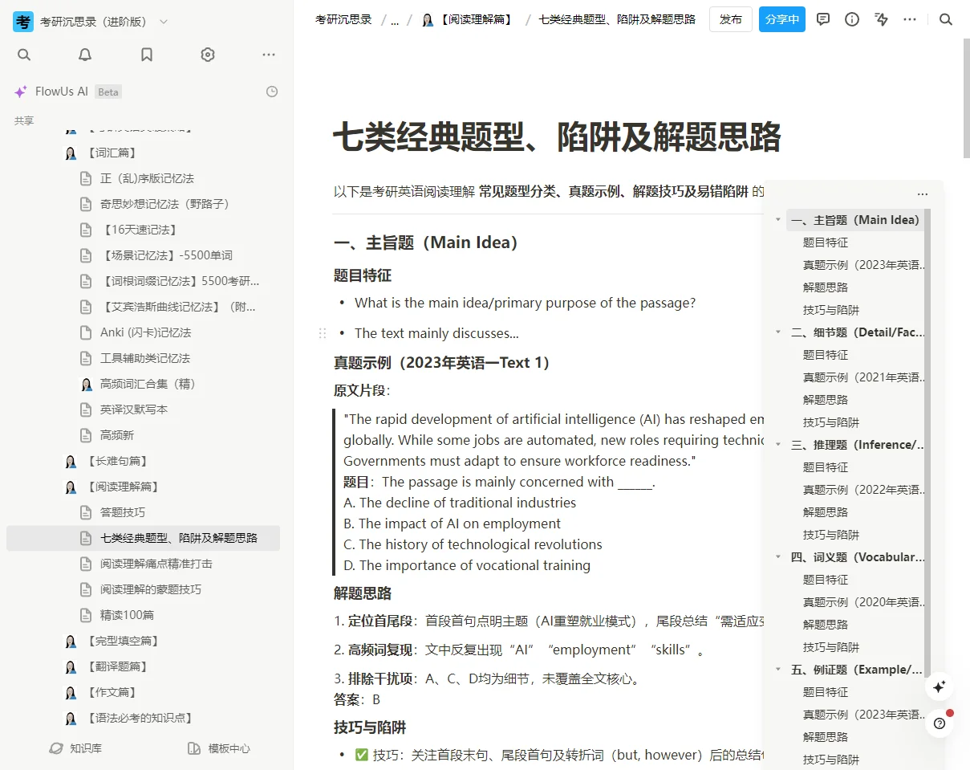Image resolution: width=970 pixels, height=770 pixels.
Task: Click the block drag handle icon
Action: tap(323, 333)
